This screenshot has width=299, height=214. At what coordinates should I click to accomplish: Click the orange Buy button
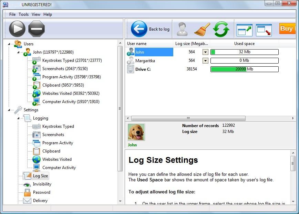[x=287, y=29]
